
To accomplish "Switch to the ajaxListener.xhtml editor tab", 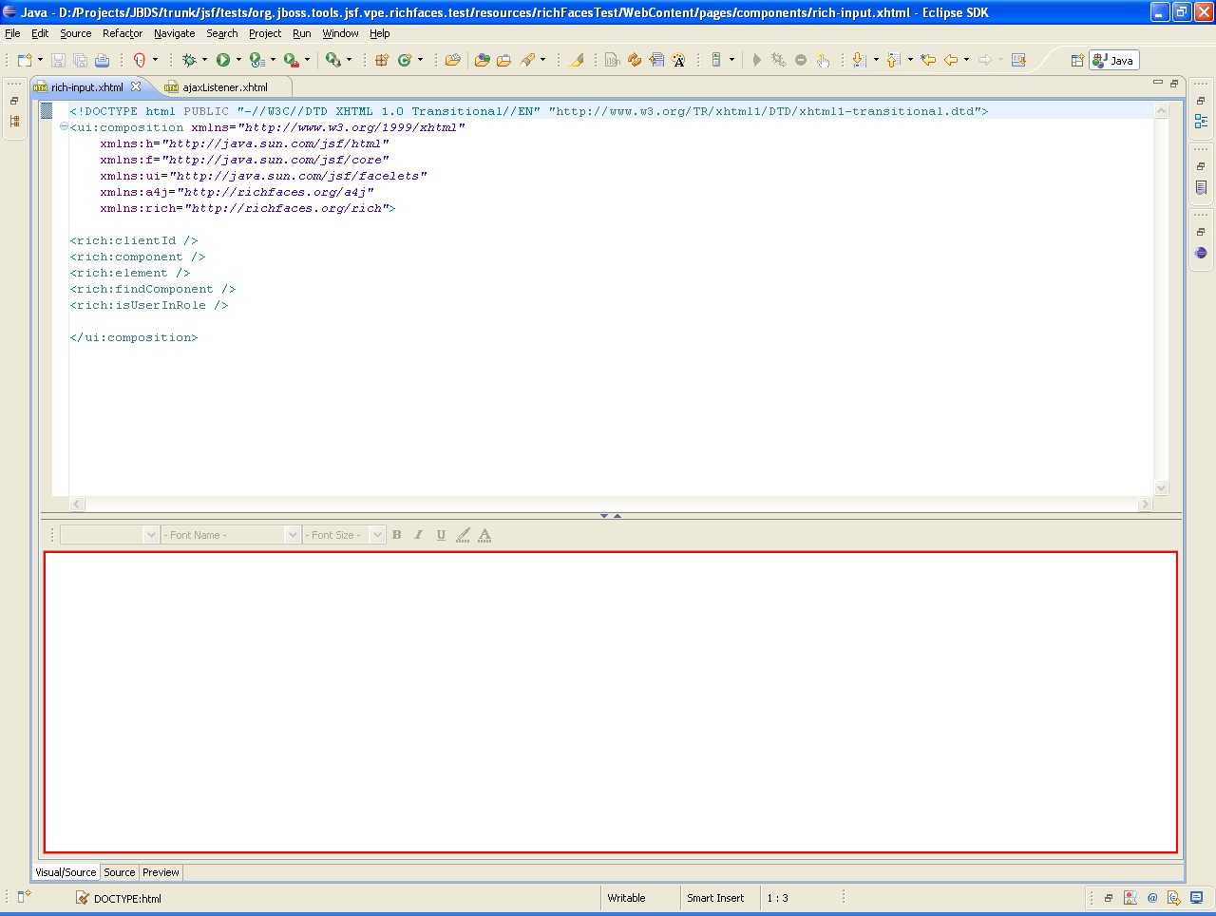I will point(224,87).
